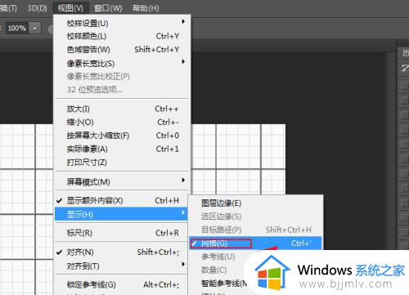The image size is (409, 295).
Task: Open zoom percentage dropdown arrow
Action: 34,28
